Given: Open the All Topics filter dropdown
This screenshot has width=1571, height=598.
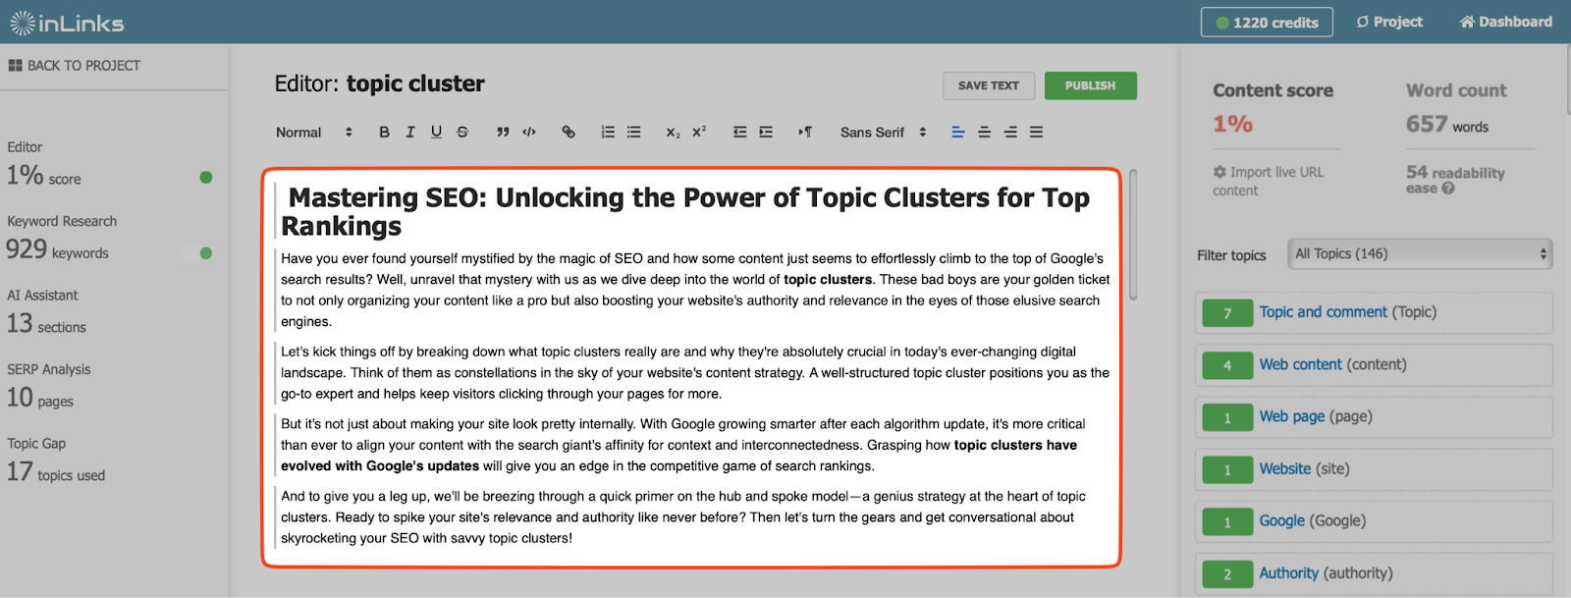Looking at the screenshot, I should pyautogui.click(x=1419, y=254).
